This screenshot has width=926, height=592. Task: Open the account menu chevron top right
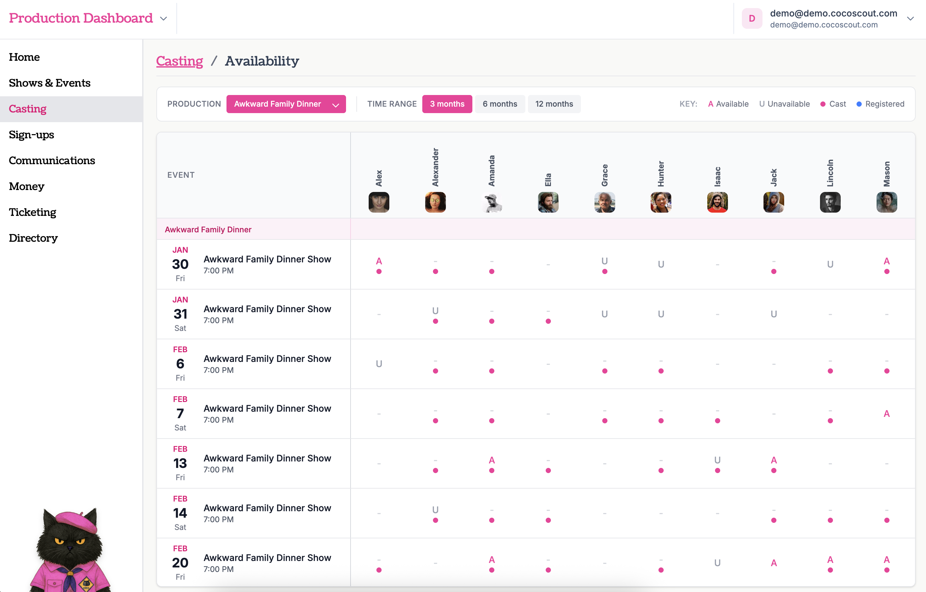pos(910,18)
